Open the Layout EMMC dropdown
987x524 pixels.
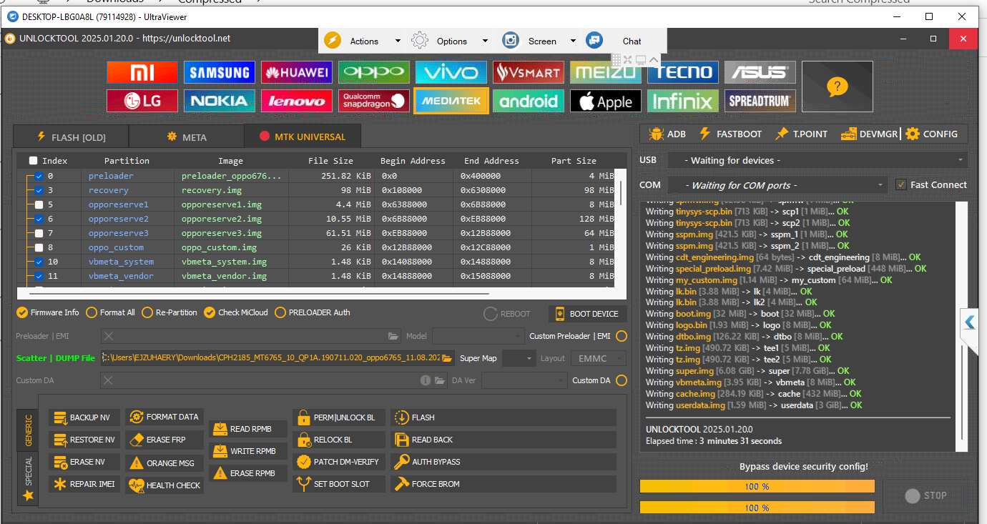click(x=598, y=358)
